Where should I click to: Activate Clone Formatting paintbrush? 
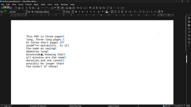point(38,8)
